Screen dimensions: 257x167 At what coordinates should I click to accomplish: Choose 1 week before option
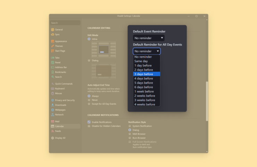coord(147,92)
